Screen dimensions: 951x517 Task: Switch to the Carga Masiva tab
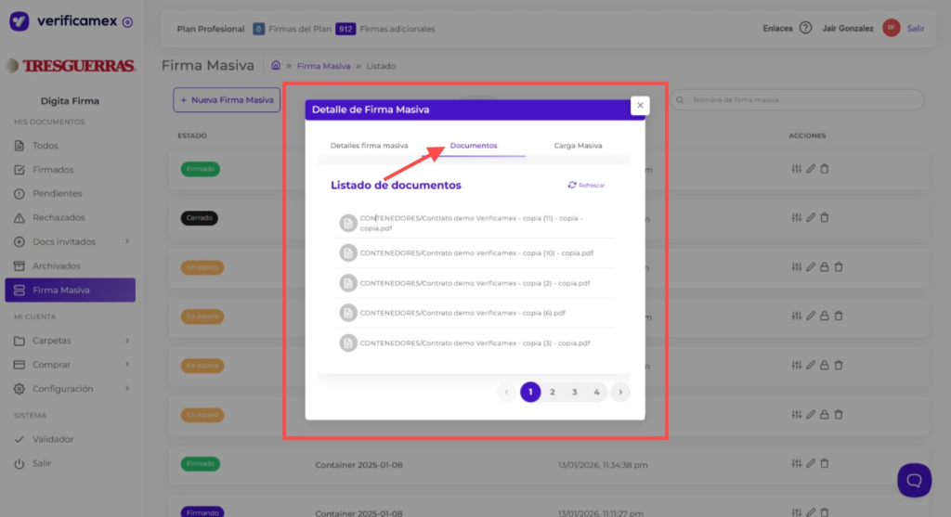click(578, 146)
